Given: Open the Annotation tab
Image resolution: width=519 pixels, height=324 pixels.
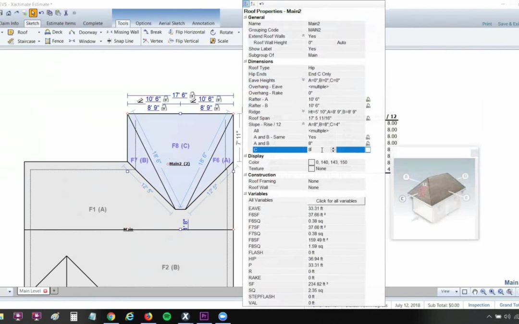Looking at the screenshot, I should 203,24.
